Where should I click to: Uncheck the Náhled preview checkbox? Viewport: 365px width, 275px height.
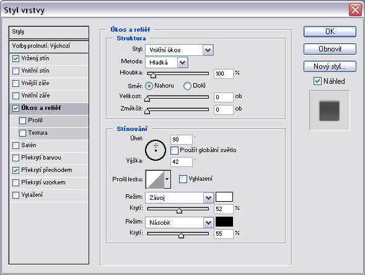tap(317, 81)
